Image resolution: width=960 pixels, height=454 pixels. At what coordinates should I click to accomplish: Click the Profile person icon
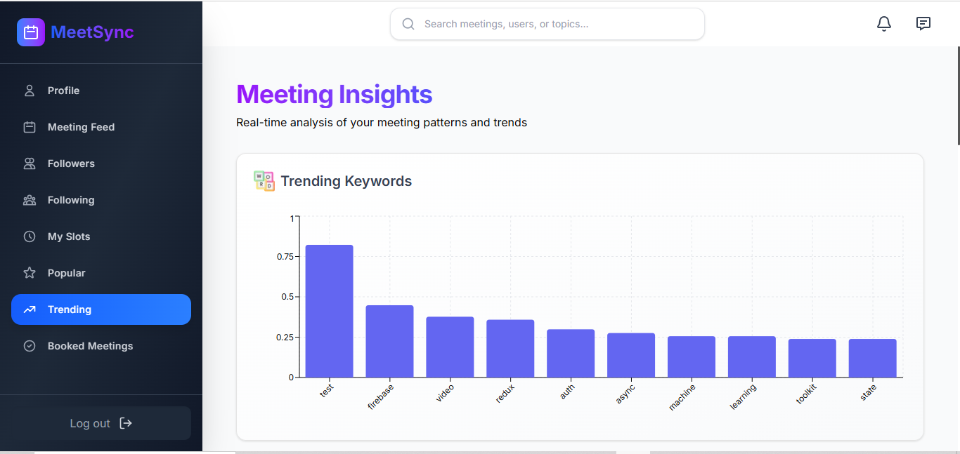(x=30, y=91)
